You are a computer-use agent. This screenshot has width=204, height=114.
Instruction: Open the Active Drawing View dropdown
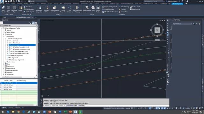(18, 26)
